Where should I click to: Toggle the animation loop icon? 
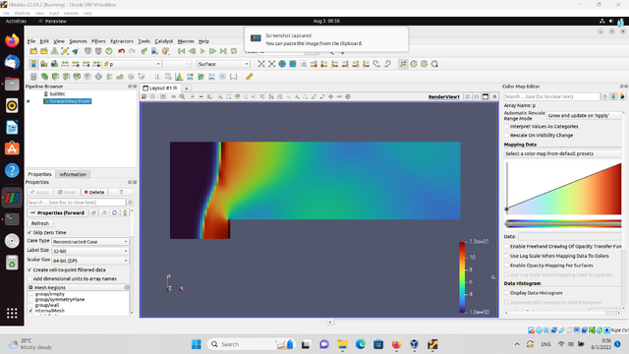(x=234, y=51)
